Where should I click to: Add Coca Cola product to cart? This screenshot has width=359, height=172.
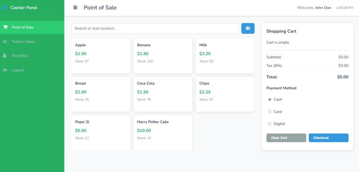163,94
